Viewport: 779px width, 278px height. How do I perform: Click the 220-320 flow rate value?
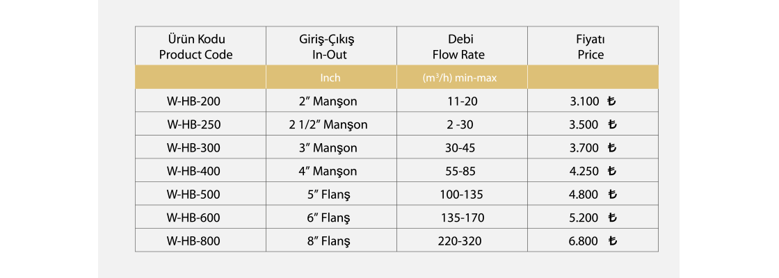pyautogui.click(x=462, y=241)
